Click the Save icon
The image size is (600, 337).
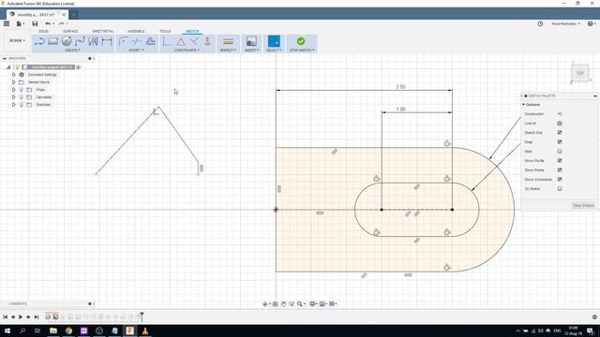tap(35, 23)
